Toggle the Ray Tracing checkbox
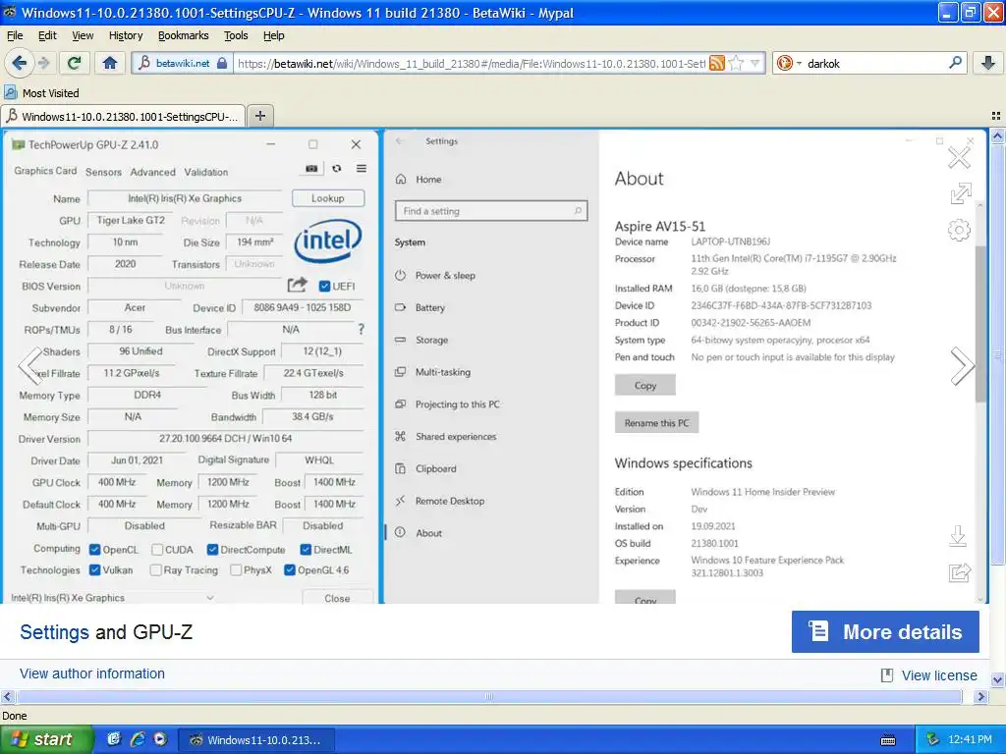The width and height of the screenshot is (1006, 754). pos(155,569)
